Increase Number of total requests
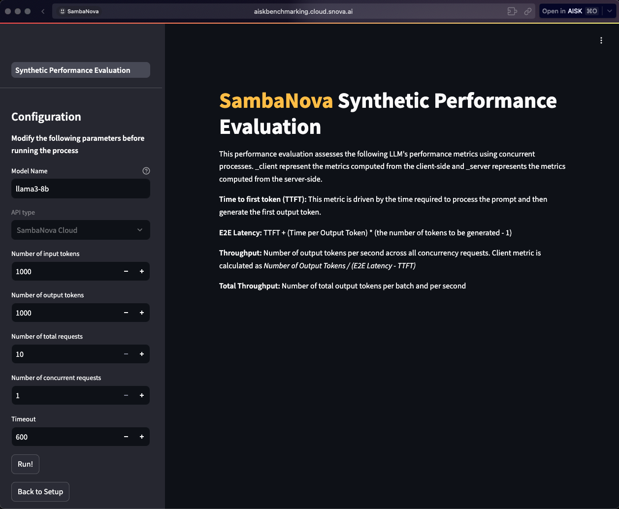Viewport: 619px width, 509px height. [x=142, y=354]
